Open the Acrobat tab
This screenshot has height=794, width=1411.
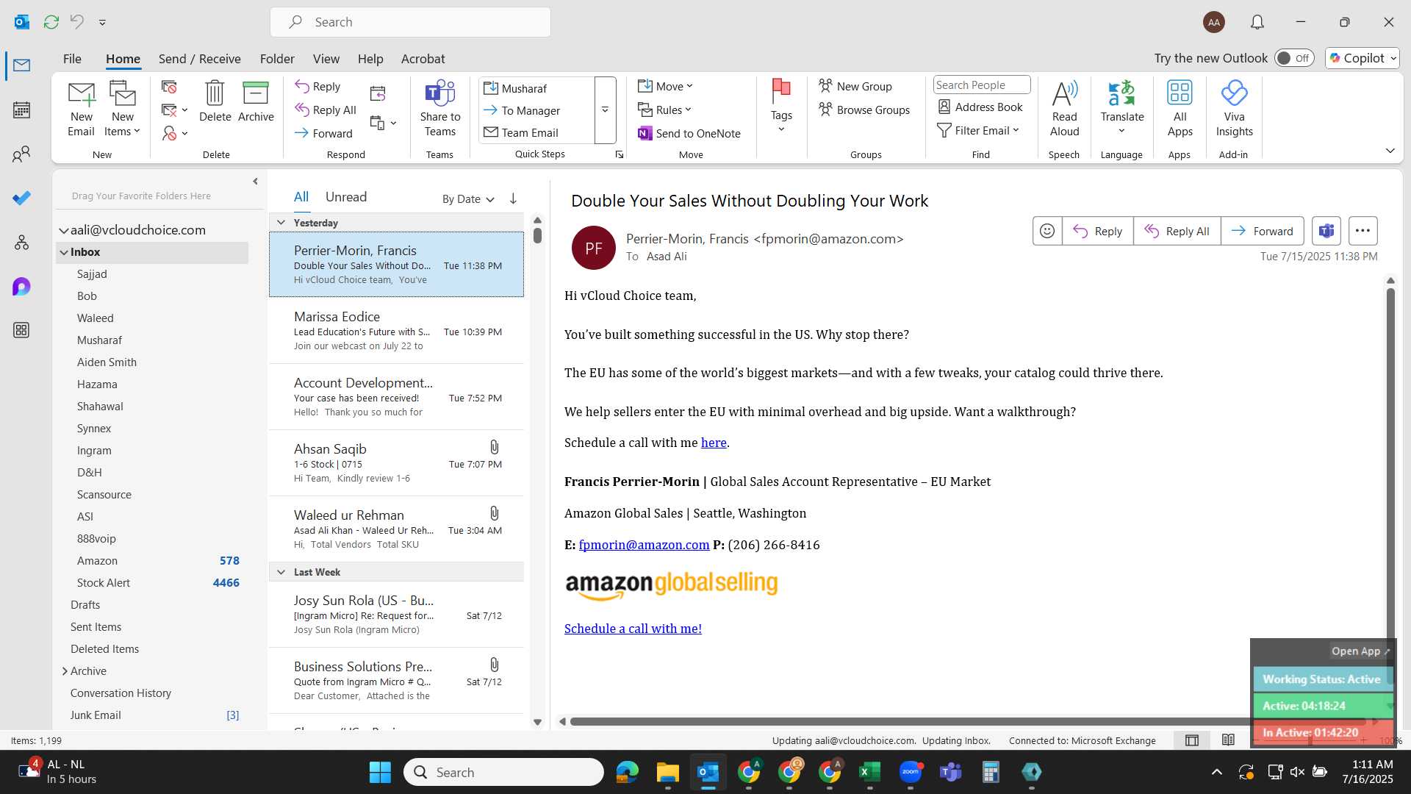(x=423, y=59)
